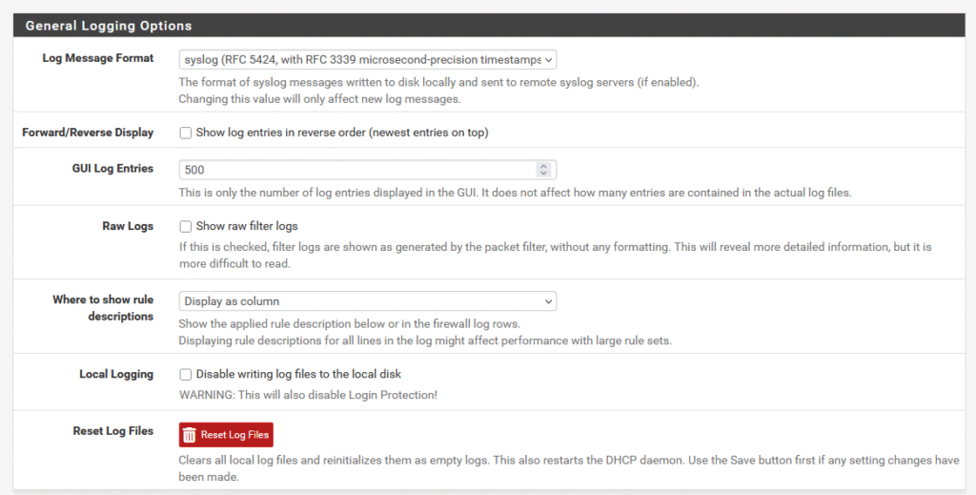Click the GUI Log Entries stepper arrows
The height and width of the screenshot is (495, 976).
point(543,170)
